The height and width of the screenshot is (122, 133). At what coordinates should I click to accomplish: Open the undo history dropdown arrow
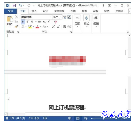[x=24, y=5]
